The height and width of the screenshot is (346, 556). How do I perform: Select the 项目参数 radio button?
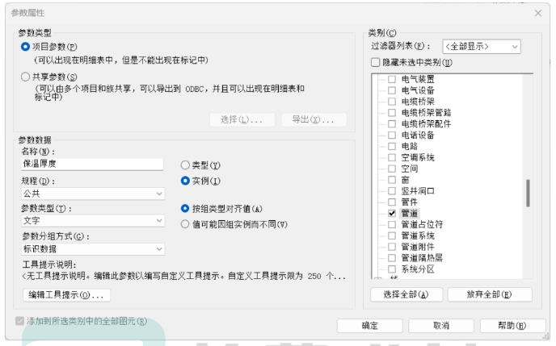(25, 47)
